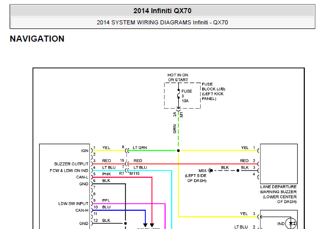Click the IGN terminal label

[85, 151]
